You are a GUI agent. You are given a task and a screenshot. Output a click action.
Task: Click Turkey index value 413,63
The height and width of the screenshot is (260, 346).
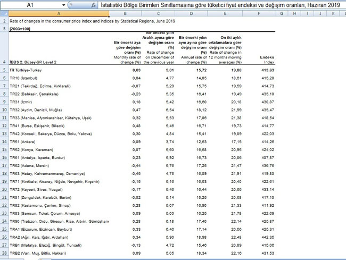pos(268,70)
